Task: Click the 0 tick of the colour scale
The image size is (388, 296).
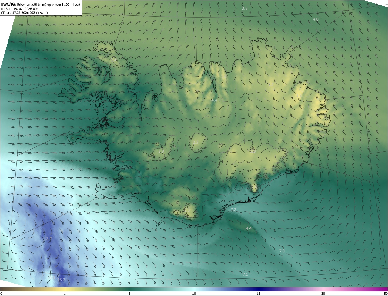Action: tap(1, 294)
